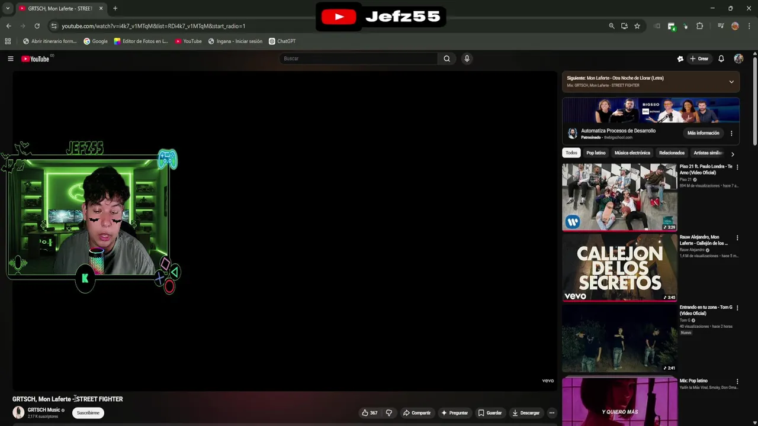Open Chrome three-dot menu
The width and height of the screenshot is (758, 426).
[749, 26]
